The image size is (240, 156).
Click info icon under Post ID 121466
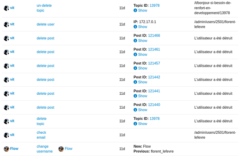135,41
